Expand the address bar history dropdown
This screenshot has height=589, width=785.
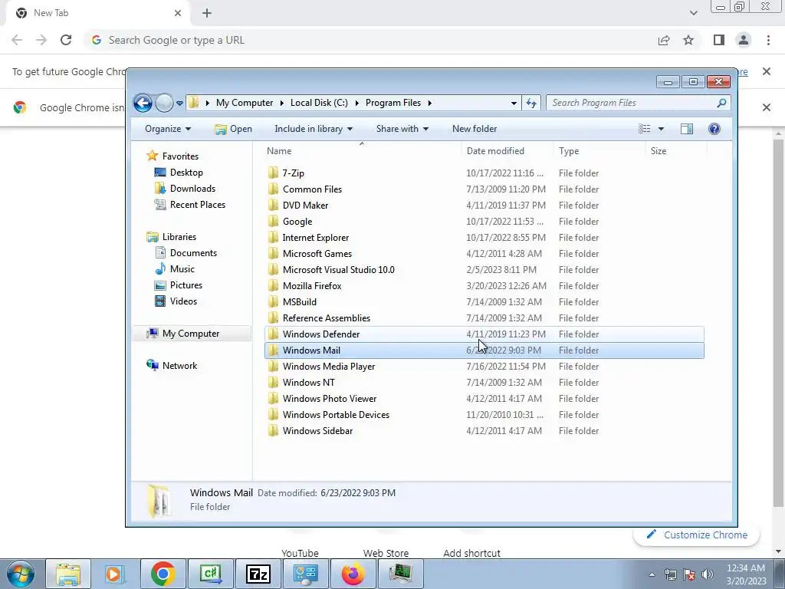point(514,104)
